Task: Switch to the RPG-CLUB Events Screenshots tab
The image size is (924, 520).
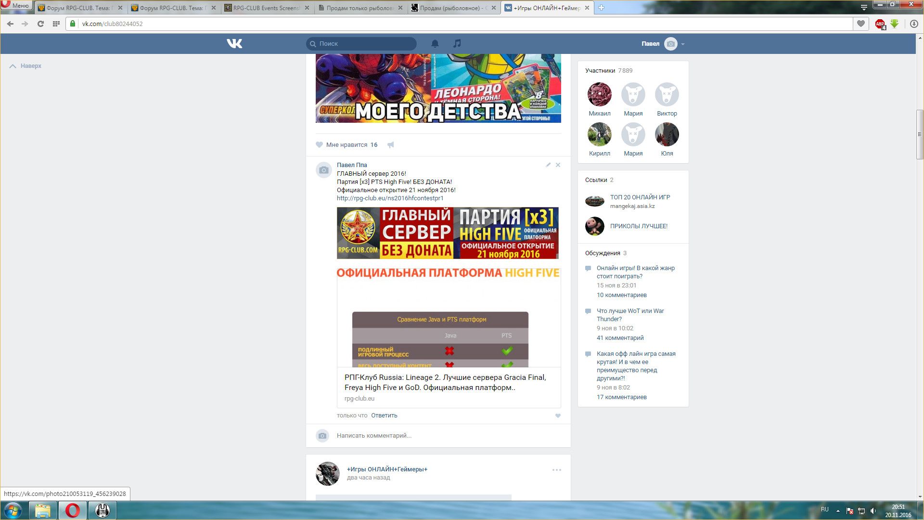Action: (266, 8)
